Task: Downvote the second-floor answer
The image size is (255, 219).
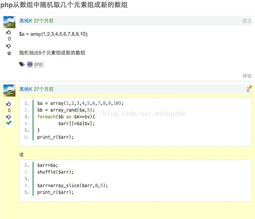Action: [9, 117]
